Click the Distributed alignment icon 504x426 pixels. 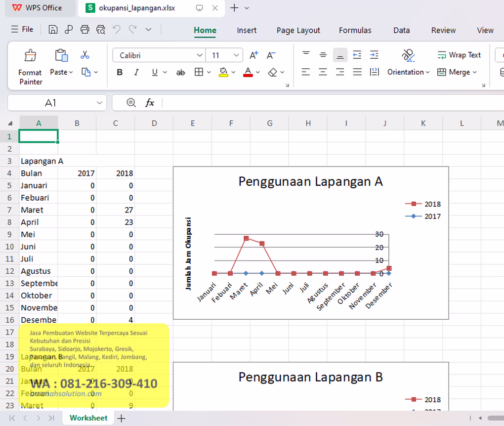pyautogui.click(x=375, y=72)
